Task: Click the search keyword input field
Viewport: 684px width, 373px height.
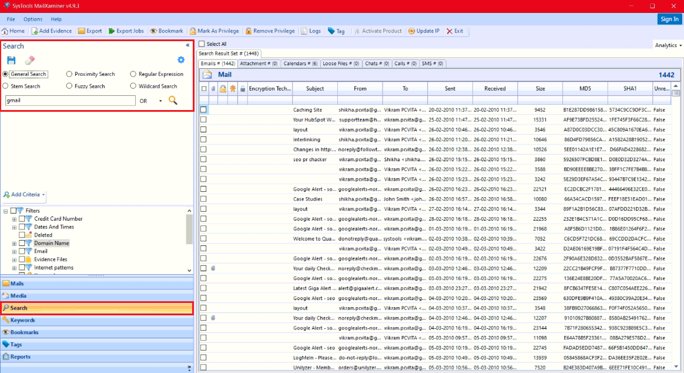Action: (71, 101)
